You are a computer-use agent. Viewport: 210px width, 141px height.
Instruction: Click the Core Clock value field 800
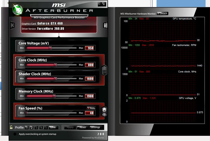click(90, 65)
